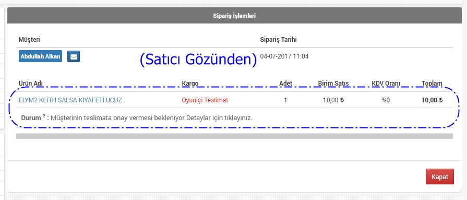The image size is (467, 200).
Task: Open the ELYM2 KEİTH SALSA KIYAFETİ UCUZ product link
Action: pos(70,100)
